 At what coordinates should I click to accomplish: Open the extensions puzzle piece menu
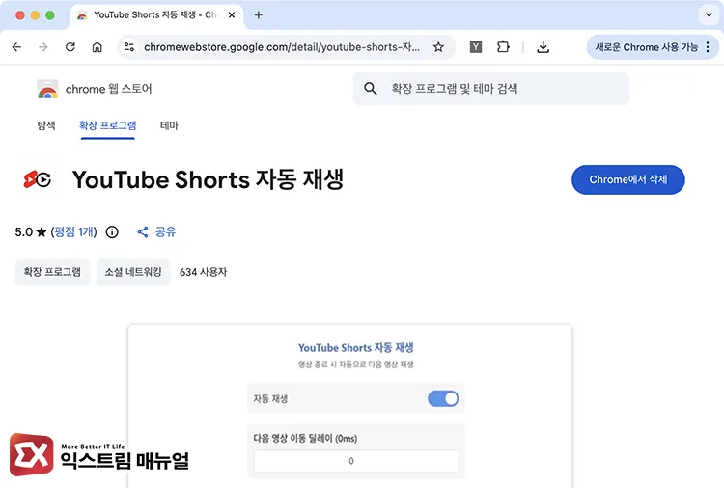(503, 47)
